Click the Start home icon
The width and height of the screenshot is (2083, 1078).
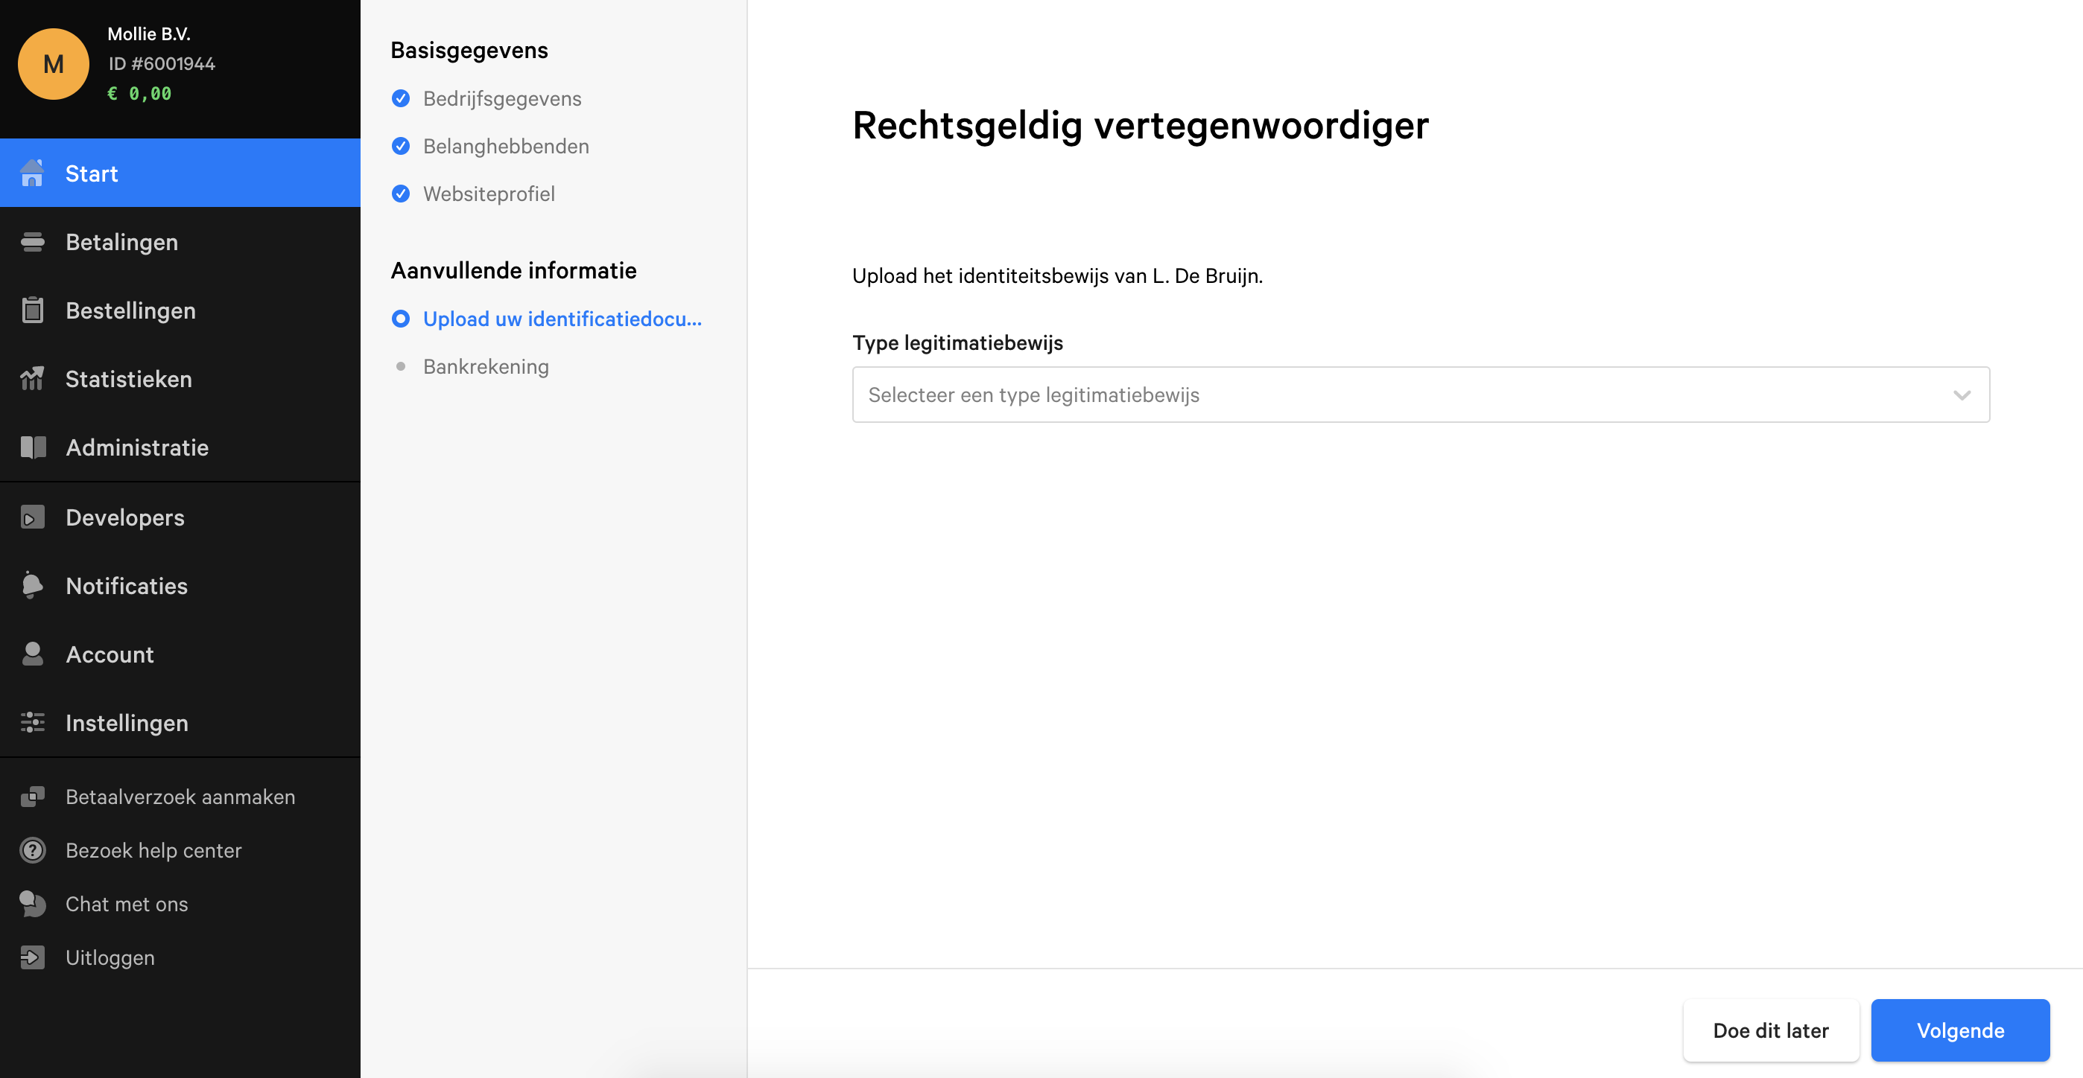[x=32, y=173]
